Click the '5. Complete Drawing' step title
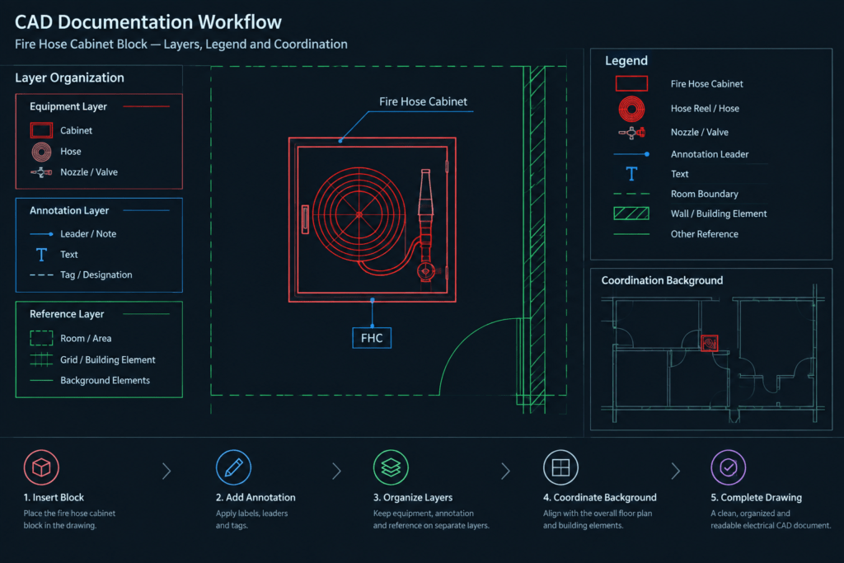This screenshot has height=563, width=844. (x=757, y=497)
